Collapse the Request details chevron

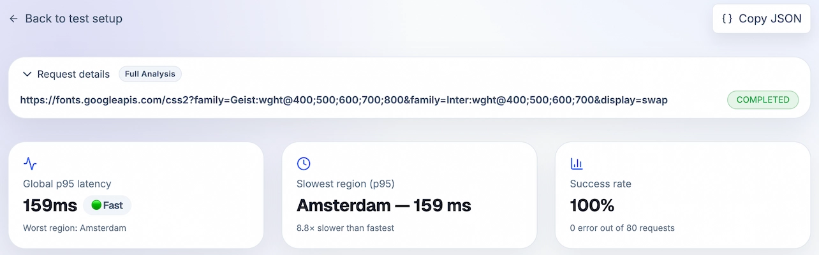tap(27, 74)
